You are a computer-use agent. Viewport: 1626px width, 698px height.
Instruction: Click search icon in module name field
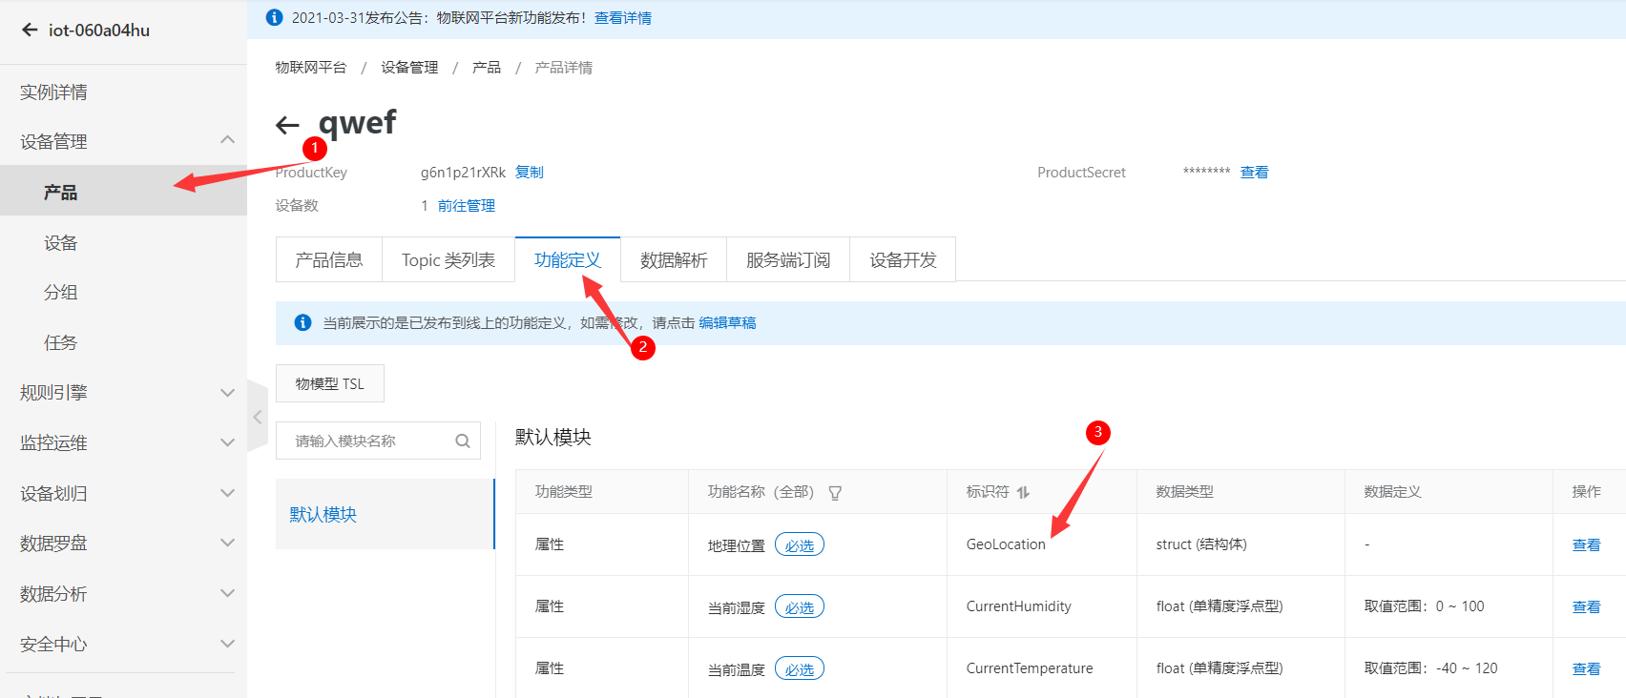[x=463, y=441]
